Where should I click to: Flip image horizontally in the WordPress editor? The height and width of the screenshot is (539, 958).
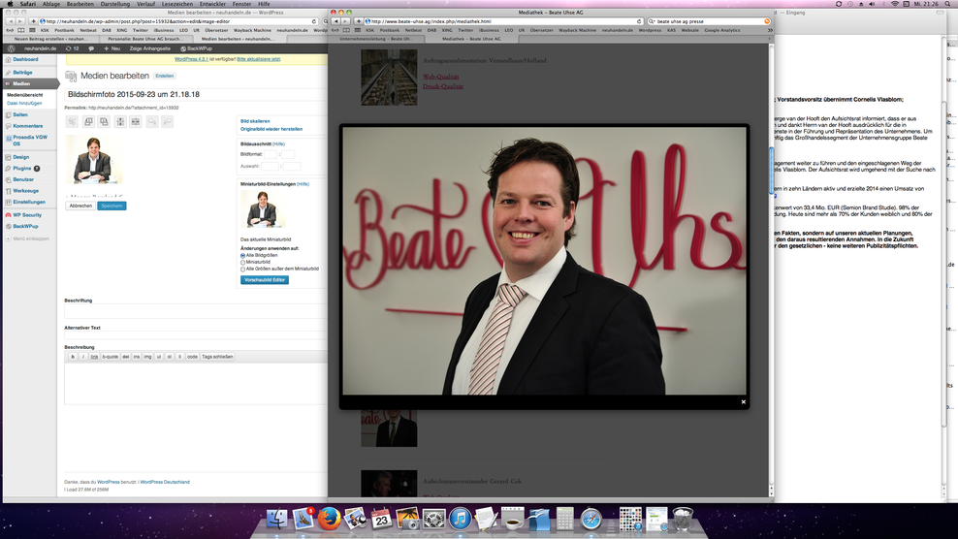[x=136, y=121]
